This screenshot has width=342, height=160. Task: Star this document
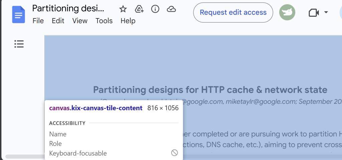coord(123,9)
